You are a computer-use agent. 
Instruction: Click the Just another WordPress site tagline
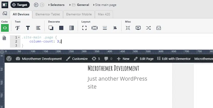click(x=117, y=82)
